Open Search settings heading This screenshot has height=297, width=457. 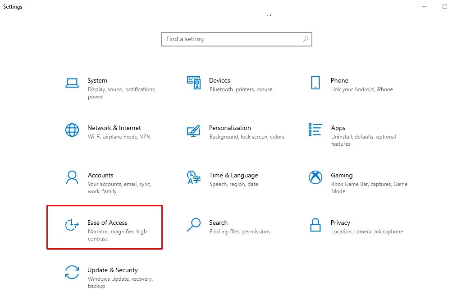click(x=218, y=223)
